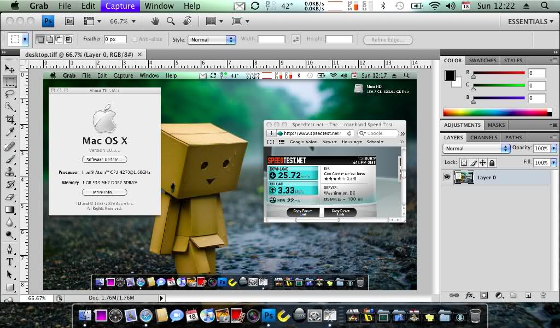Select the Magic Wand tool
The width and height of the screenshot is (560, 328).
pos(10,107)
